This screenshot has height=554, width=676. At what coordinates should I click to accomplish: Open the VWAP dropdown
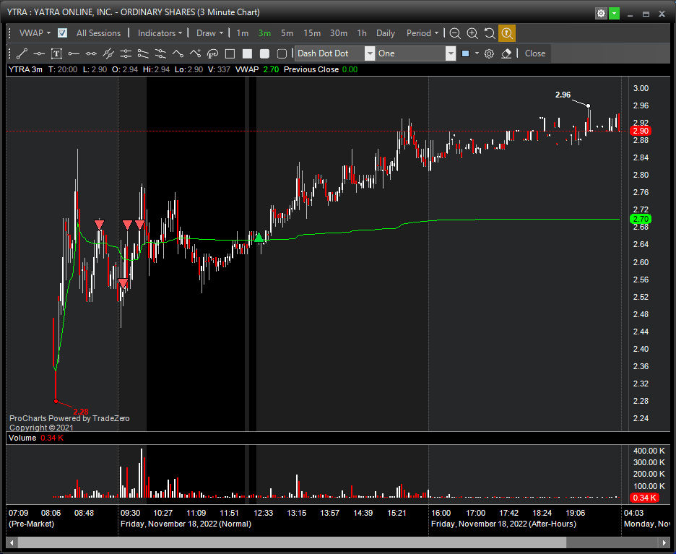35,33
